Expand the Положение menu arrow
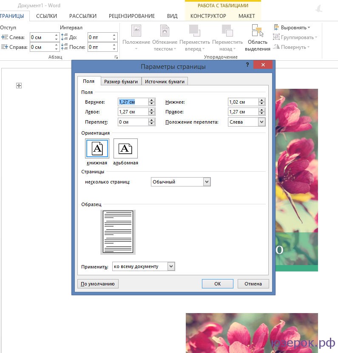 (x=136, y=49)
